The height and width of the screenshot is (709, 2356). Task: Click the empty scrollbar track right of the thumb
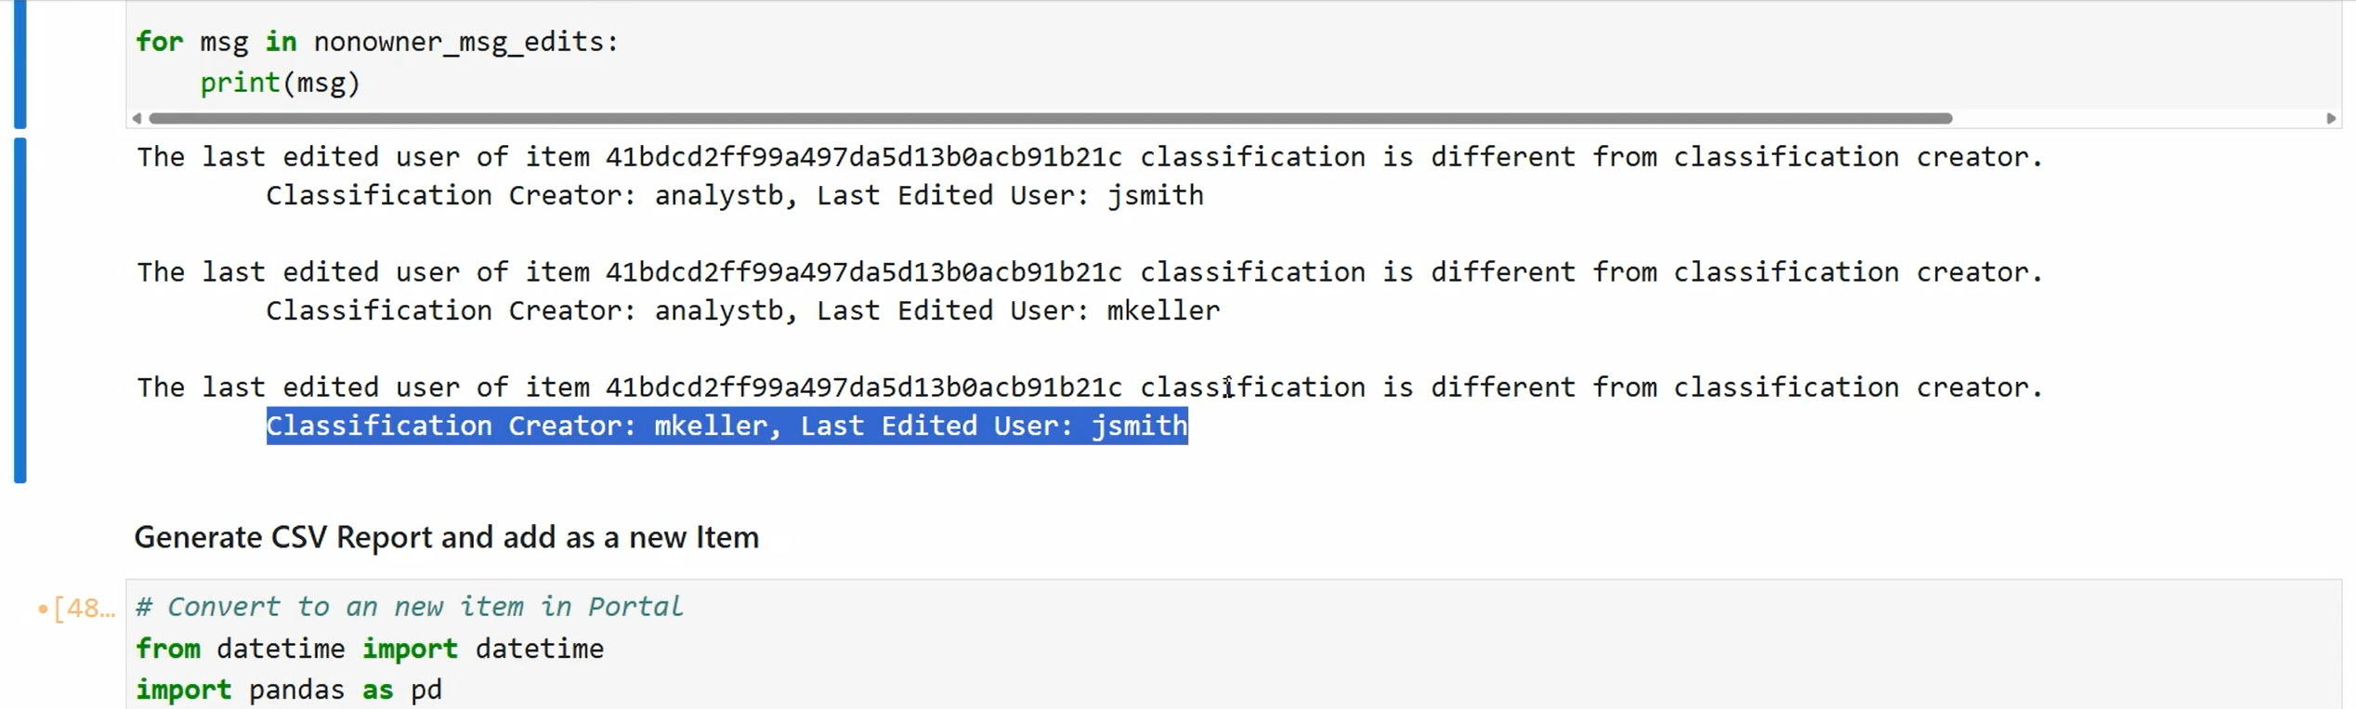(x=2137, y=118)
